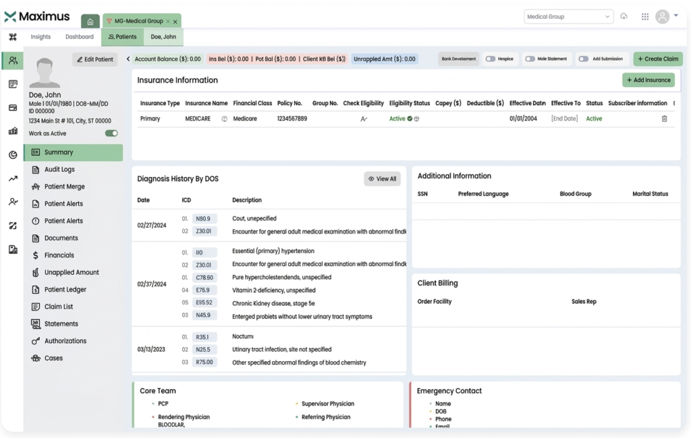Click the left chevron beside Account Balance

tap(128, 59)
